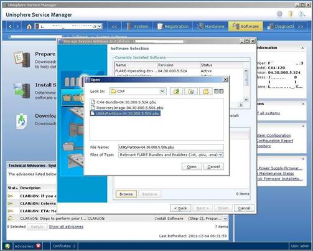Screen dimensions: 313x251
Task: Navigate back with the left arrow icon
Action: click(10, 26)
